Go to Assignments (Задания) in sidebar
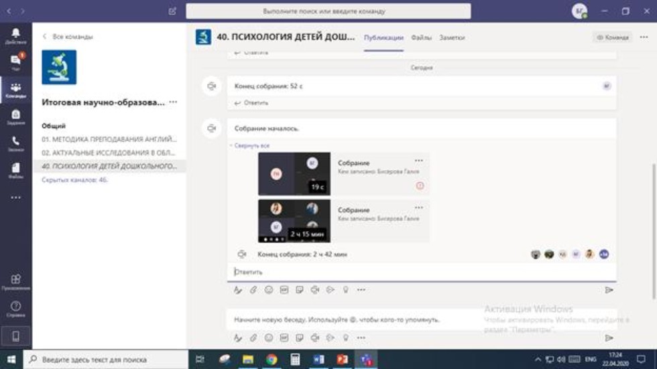657x369 pixels. point(15,117)
